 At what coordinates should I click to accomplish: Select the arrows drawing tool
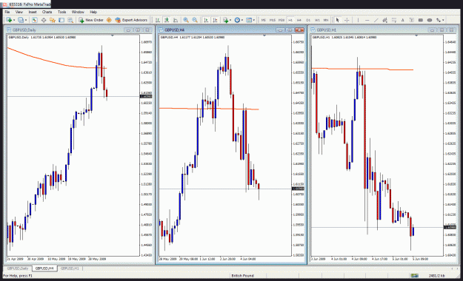coord(439,20)
